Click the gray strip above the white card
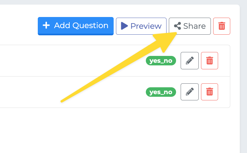The image size is (247, 153). point(120,2)
